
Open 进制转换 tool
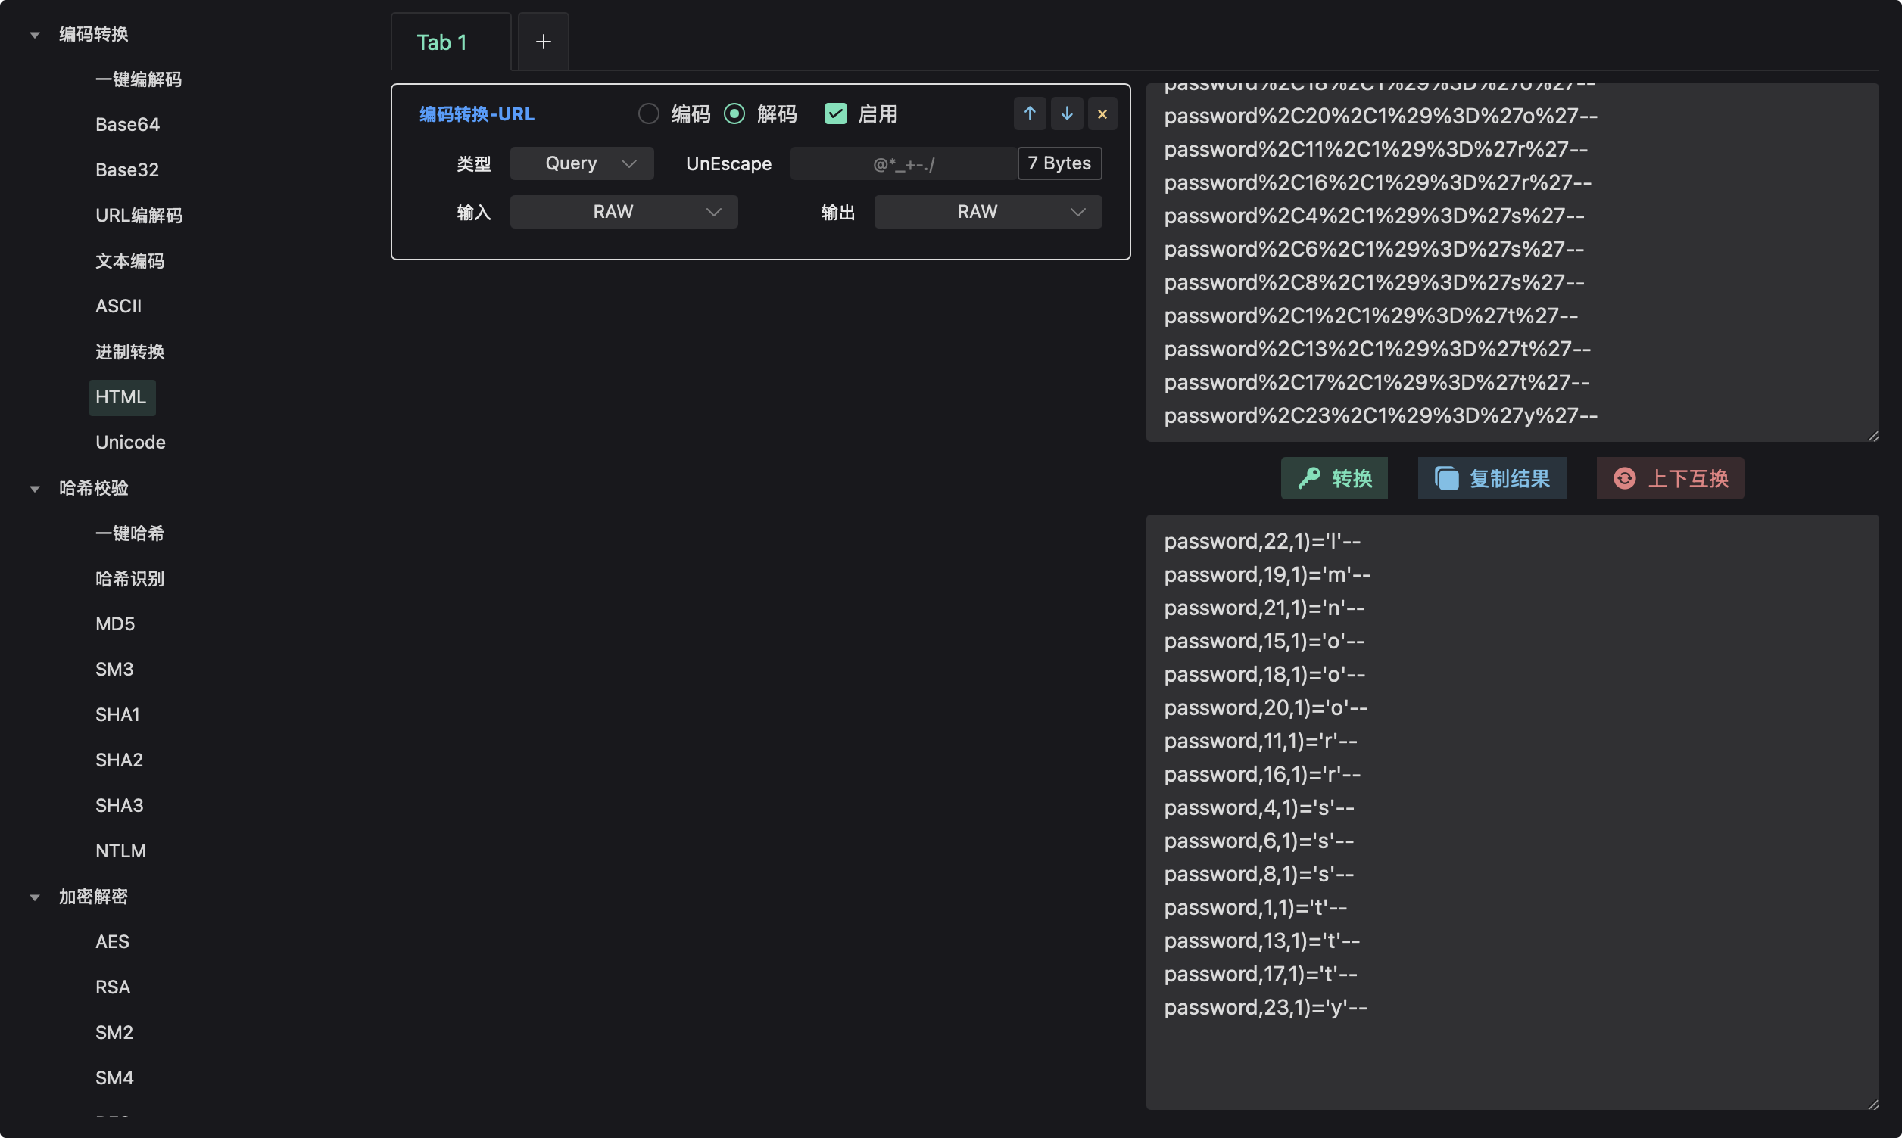tap(129, 351)
